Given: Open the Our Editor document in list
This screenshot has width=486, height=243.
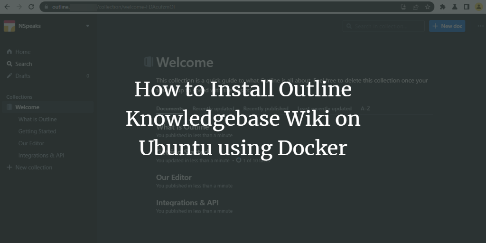Looking at the screenshot, I should tap(174, 178).
